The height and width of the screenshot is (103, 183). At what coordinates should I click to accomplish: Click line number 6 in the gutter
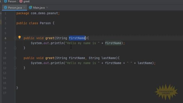[5, 38]
